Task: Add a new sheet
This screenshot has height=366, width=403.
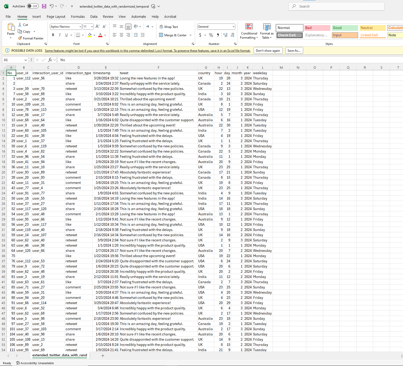Action: [103, 356]
